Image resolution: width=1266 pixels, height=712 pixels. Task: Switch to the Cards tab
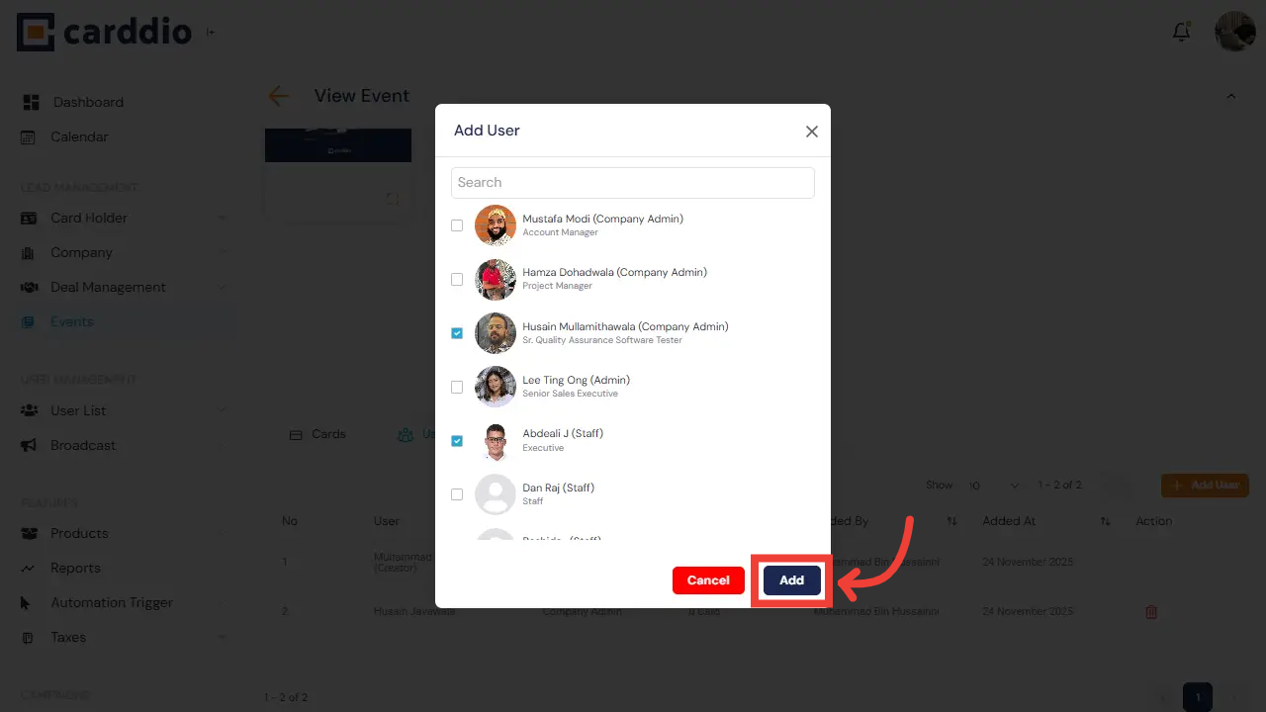pos(318,434)
